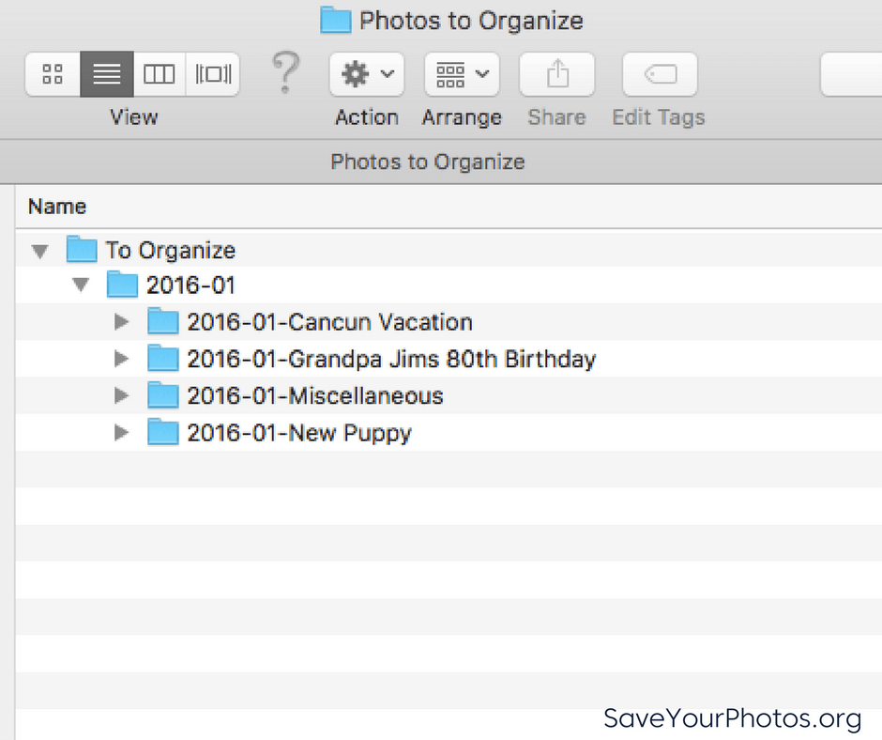
Task: Collapse the To Organize folder tree
Action: [x=39, y=250]
